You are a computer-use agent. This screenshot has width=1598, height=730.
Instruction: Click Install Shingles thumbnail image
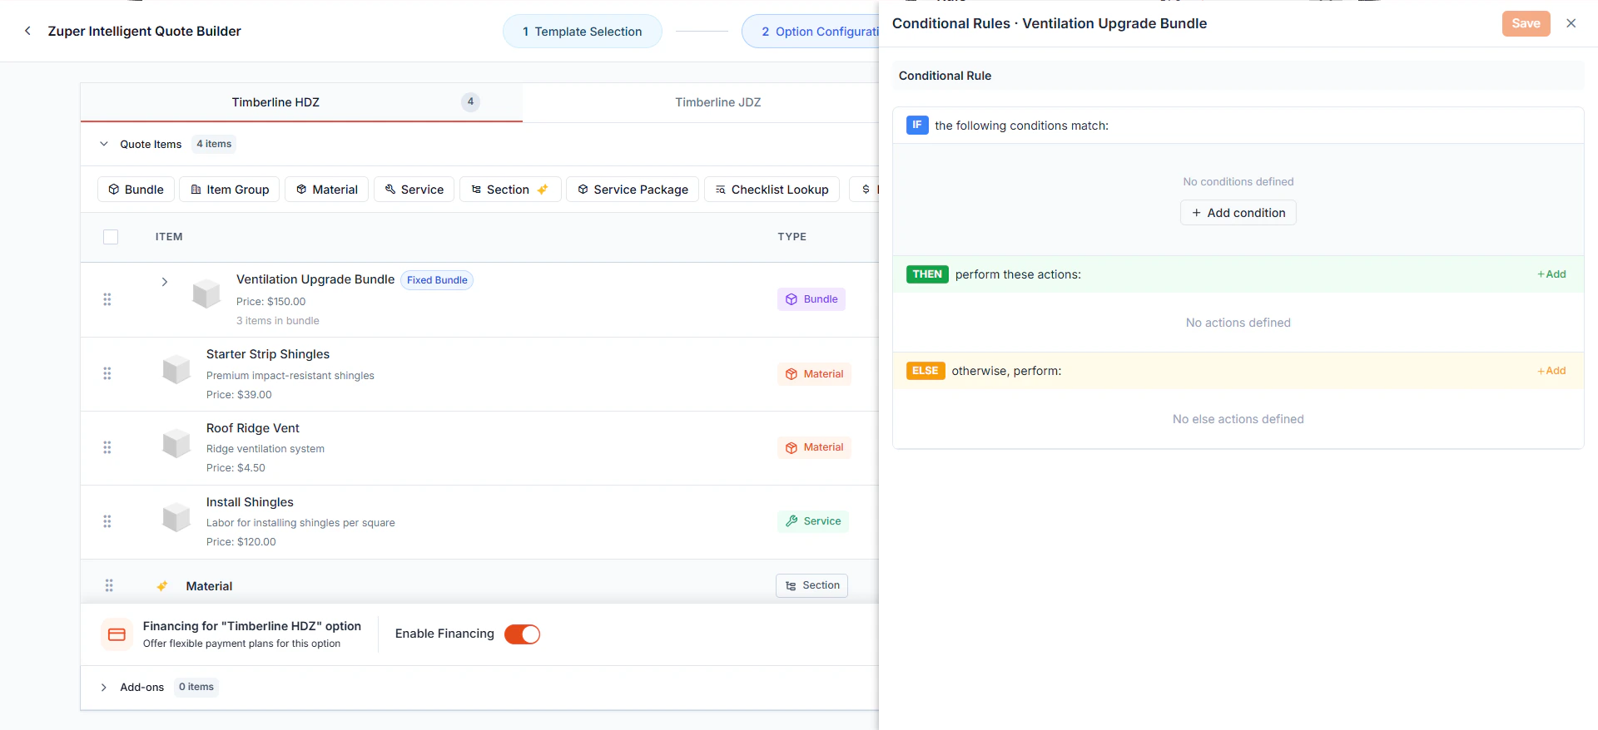pos(176,516)
